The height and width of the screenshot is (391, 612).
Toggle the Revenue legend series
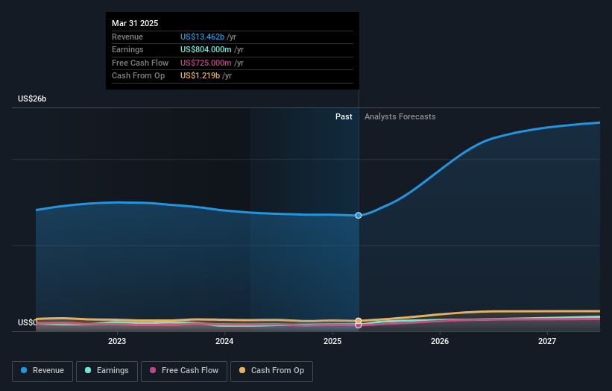coord(42,371)
